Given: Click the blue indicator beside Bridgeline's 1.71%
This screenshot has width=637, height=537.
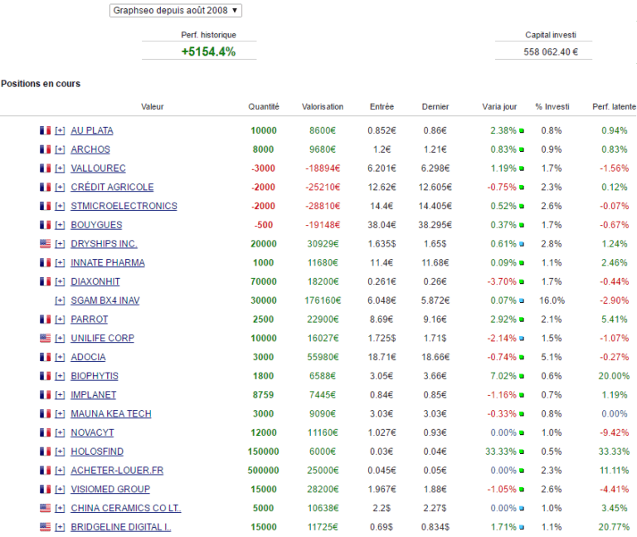Looking at the screenshot, I should click(523, 528).
